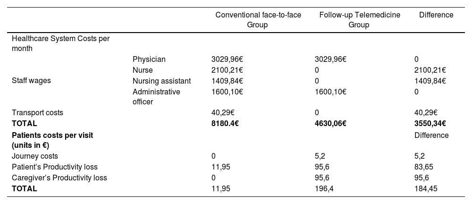The image size is (472, 204).
Task: Select the 'Physician' staff label
Action: click(x=149, y=59)
